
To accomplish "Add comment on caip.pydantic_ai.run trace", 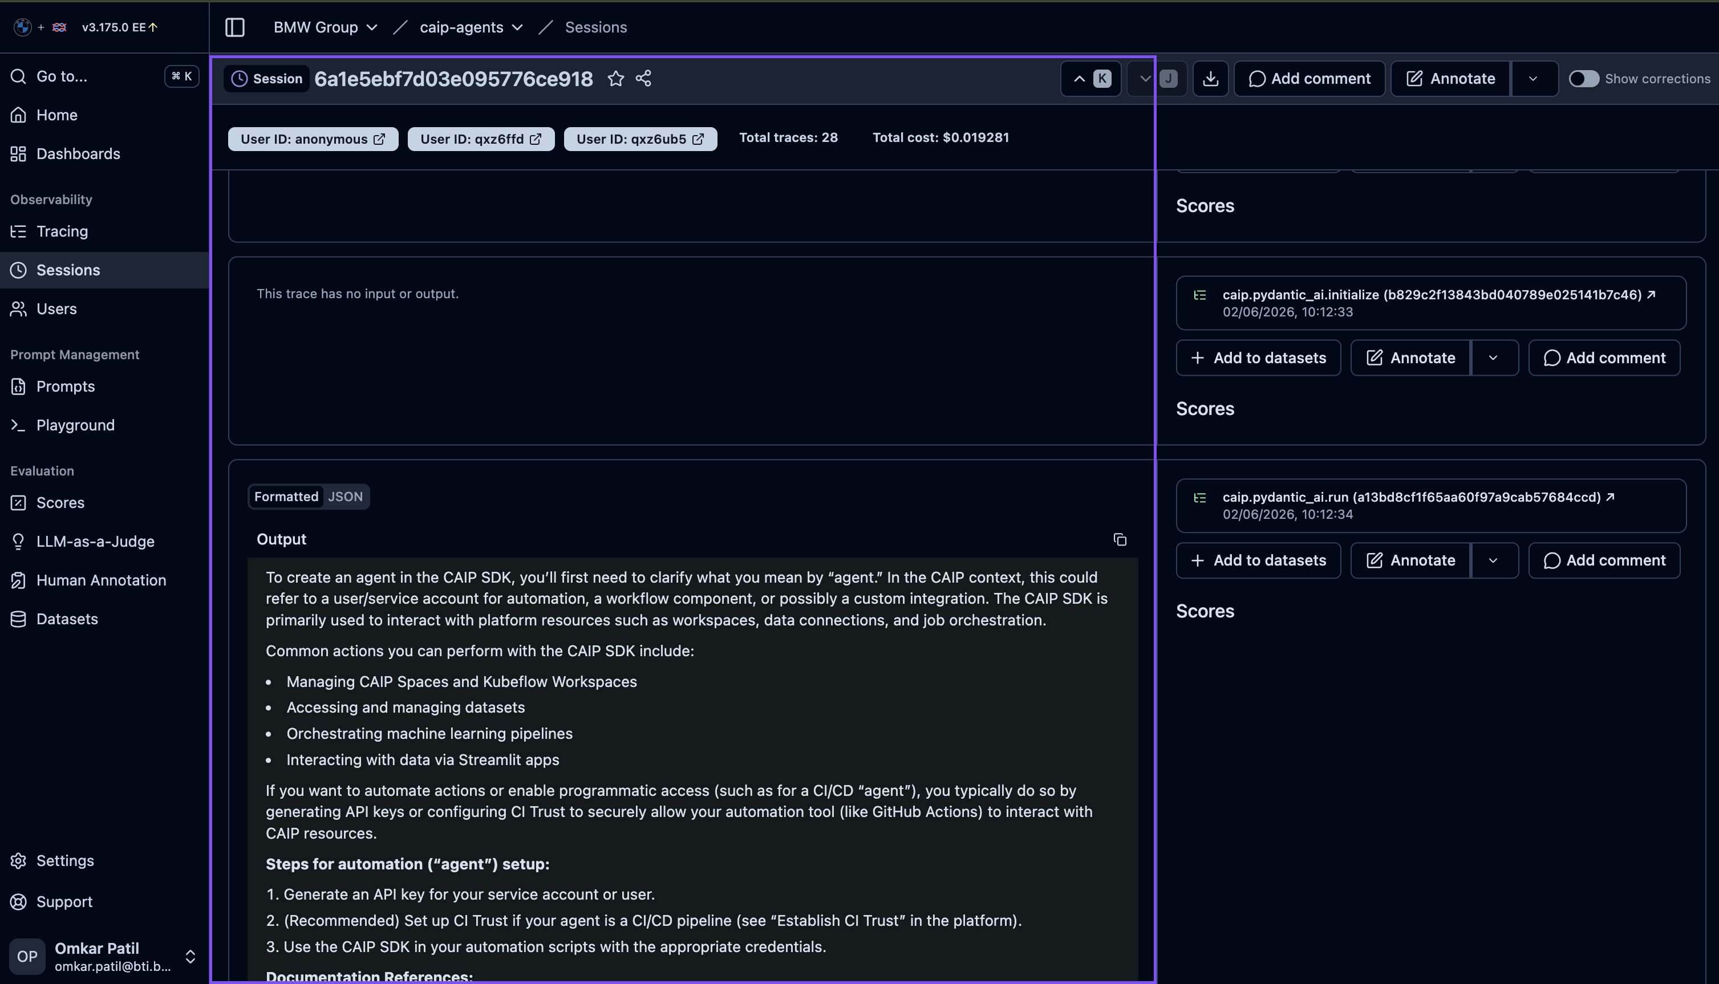I will [x=1604, y=560].
